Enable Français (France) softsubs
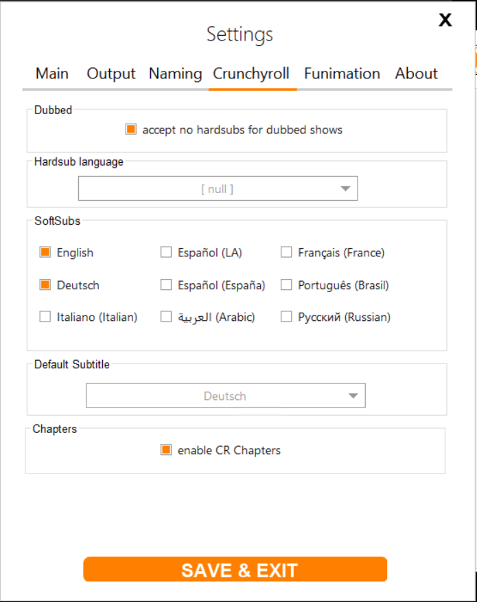Screen dimensions: 477x602 (x=286, y=252)
